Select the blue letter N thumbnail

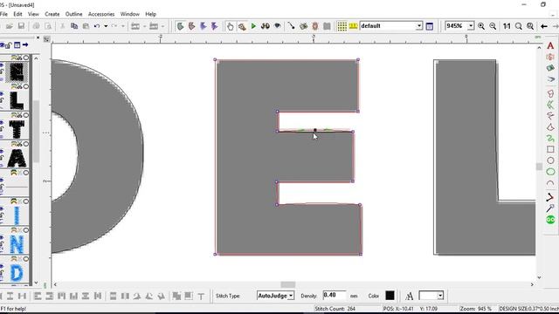[17, 244]
